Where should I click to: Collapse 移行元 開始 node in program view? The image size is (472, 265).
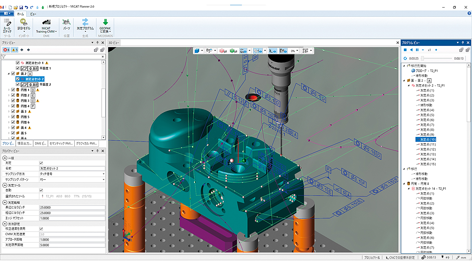404,66
